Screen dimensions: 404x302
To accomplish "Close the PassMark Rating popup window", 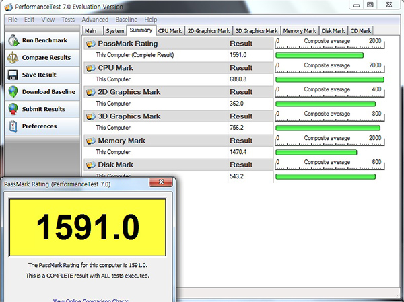I will (x=161, y=182).
